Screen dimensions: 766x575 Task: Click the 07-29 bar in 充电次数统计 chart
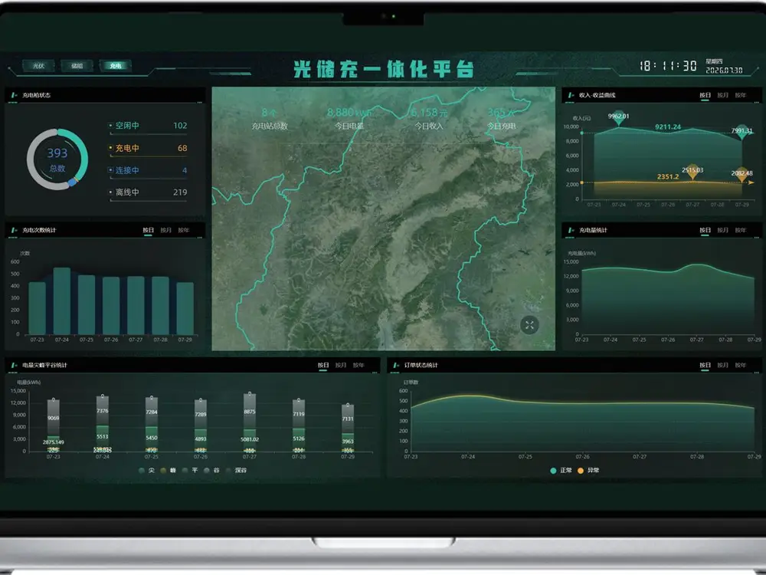[x=185, y=308]
